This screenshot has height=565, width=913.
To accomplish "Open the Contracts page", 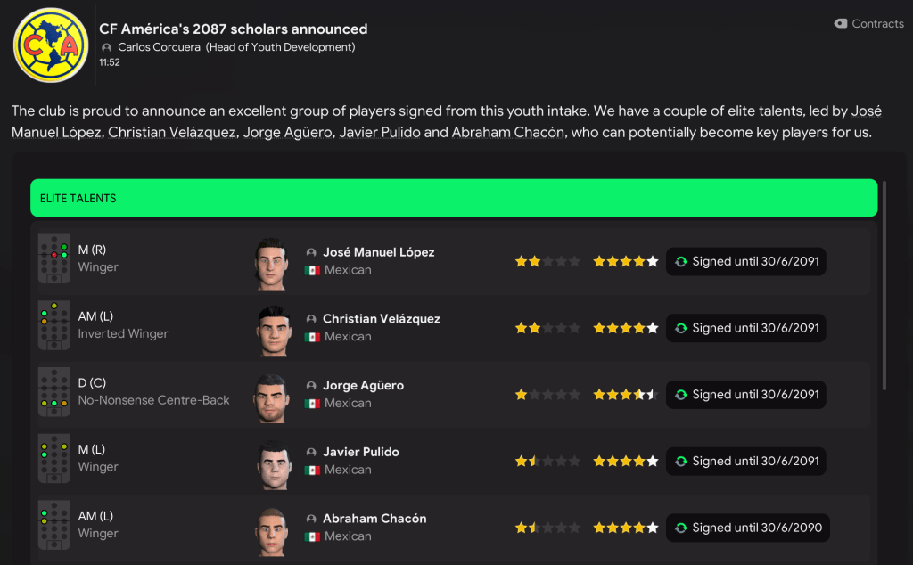I will (x=868, y=23).
